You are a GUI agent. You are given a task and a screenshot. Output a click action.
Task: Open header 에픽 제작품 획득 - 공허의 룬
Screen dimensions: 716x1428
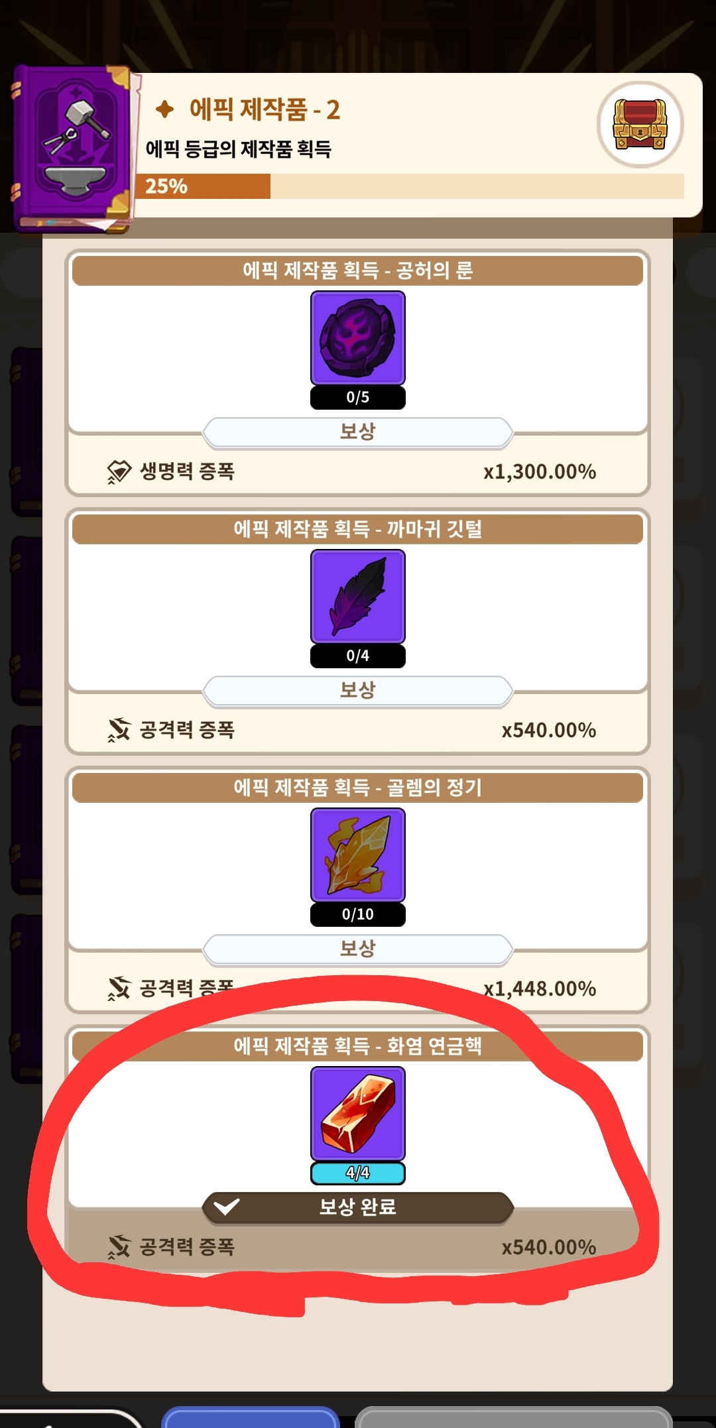358,270
